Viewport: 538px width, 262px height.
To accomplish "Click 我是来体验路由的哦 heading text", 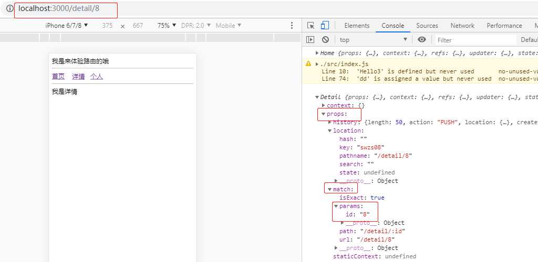I will [80, 61].
